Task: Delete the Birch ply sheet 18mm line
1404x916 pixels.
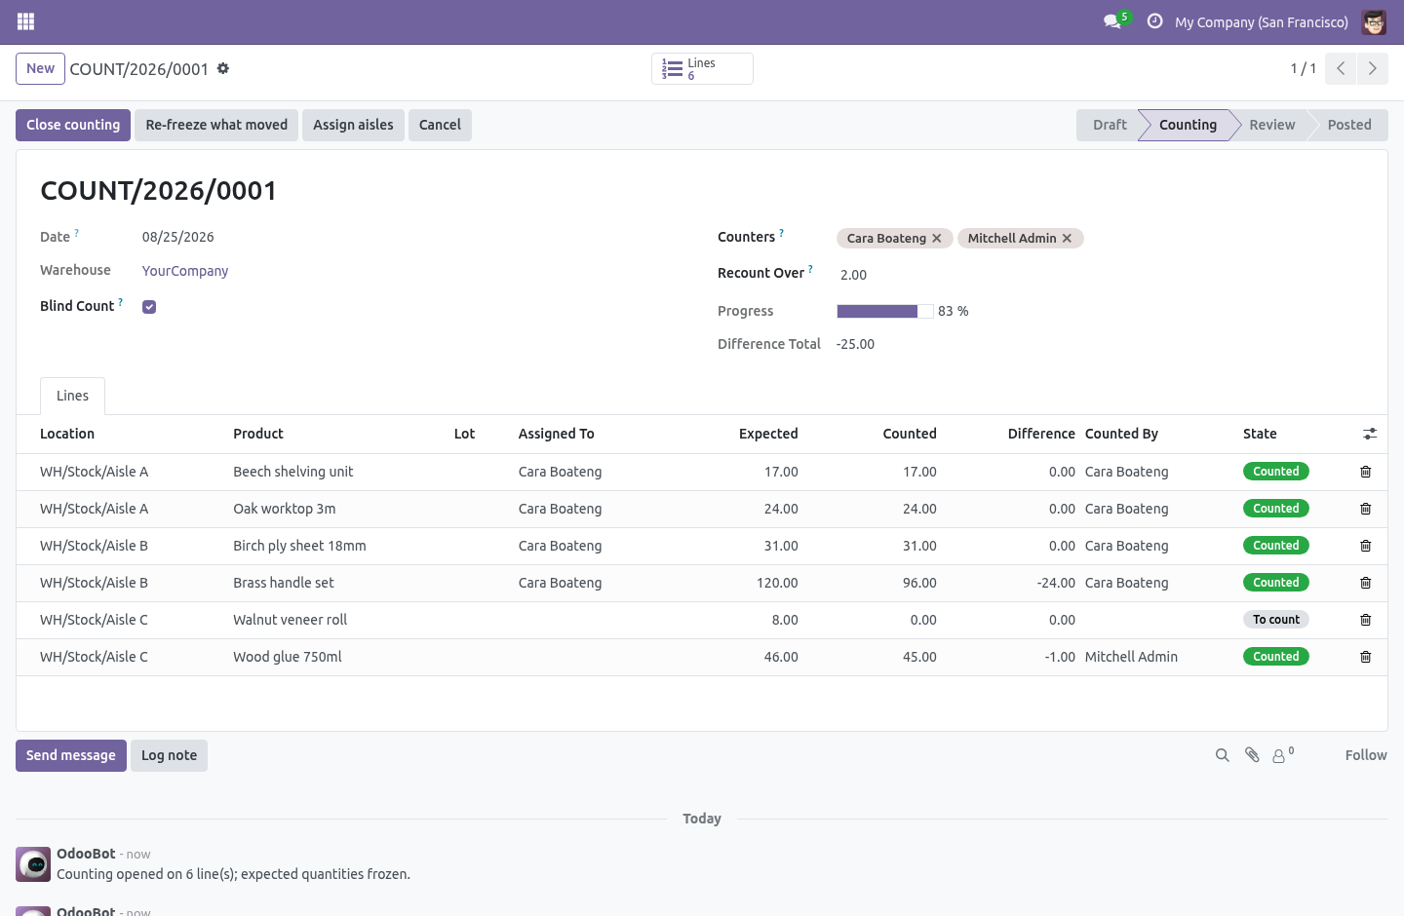Action: pos(1366,546)
